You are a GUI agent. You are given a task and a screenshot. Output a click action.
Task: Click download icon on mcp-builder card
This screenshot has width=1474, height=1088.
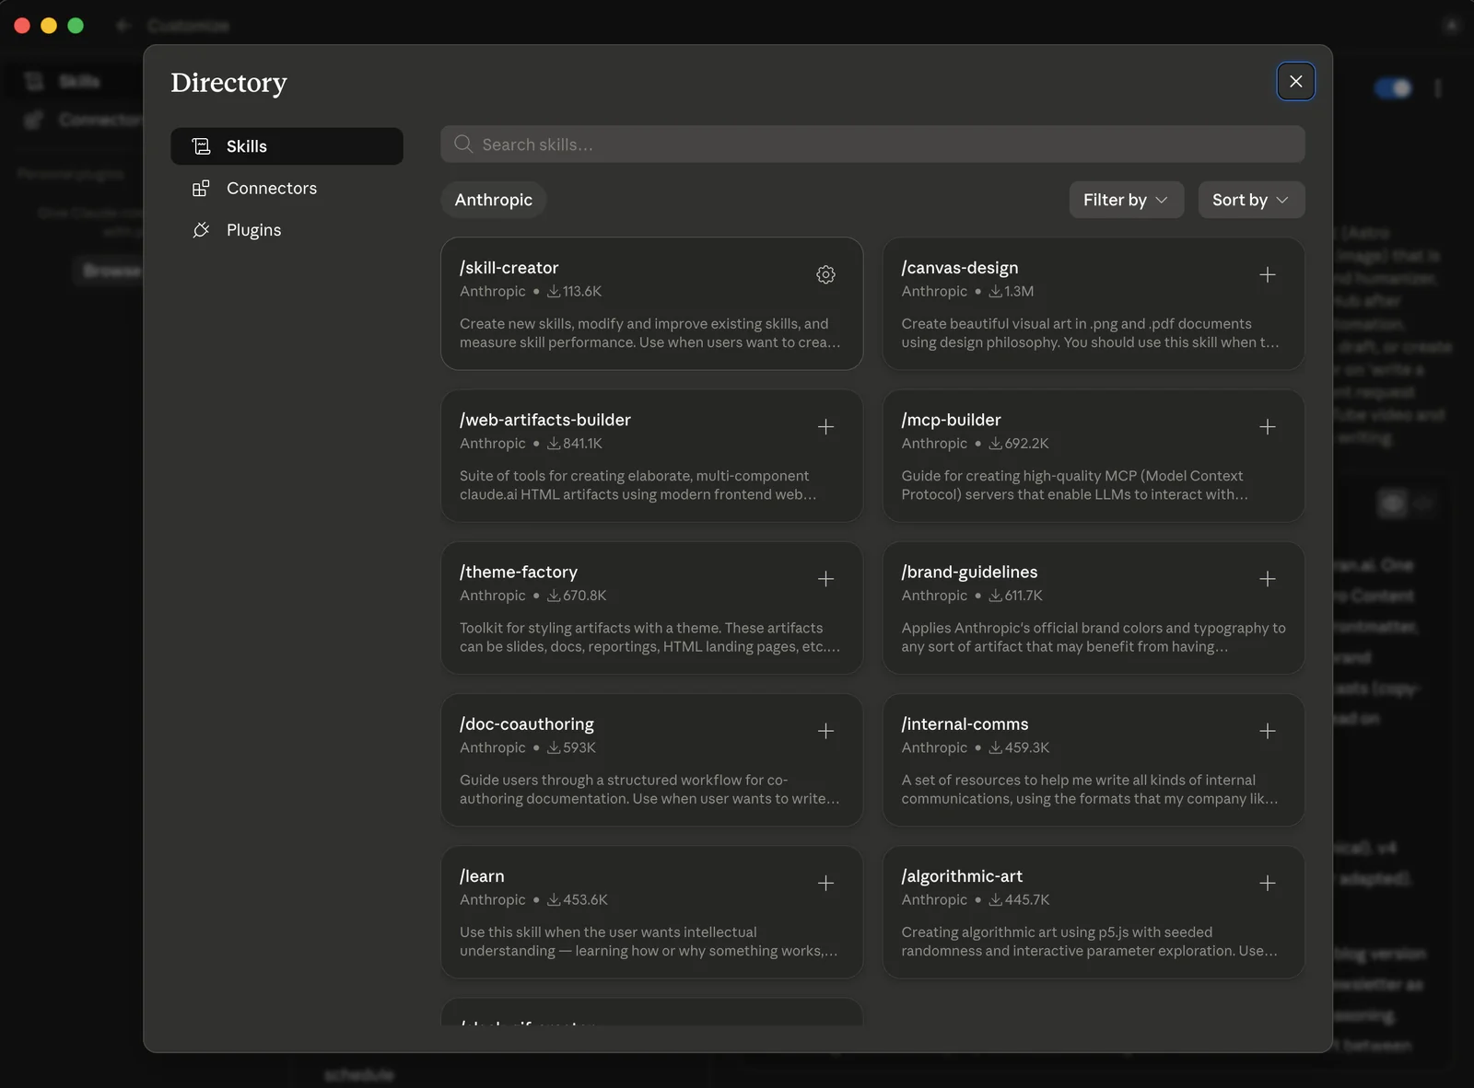click(x=995, y=444)
